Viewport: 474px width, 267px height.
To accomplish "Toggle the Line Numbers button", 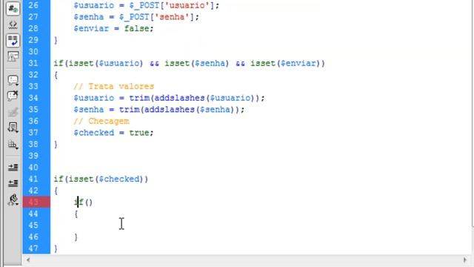I will (x=13, y=8).
